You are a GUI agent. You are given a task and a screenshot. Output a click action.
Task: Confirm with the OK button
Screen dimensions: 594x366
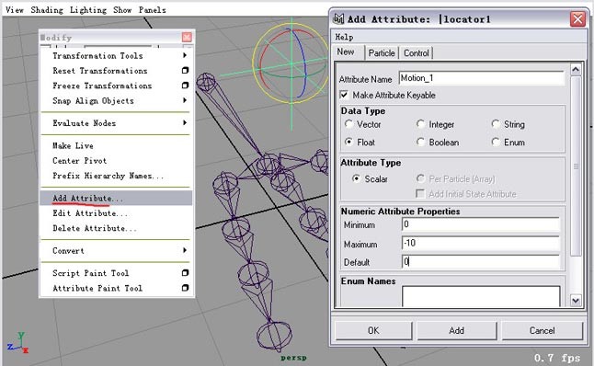pyautogui.click(x=373, y=330)
